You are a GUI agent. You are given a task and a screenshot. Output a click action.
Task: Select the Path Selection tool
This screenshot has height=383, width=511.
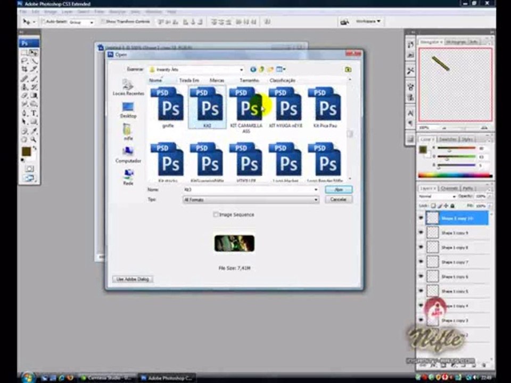coord(24,122)
